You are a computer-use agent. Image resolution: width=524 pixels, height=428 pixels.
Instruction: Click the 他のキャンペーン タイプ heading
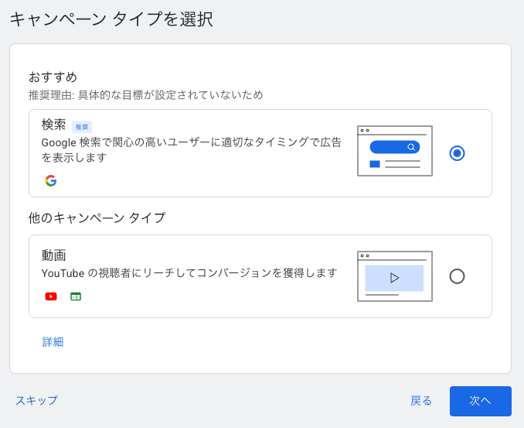pos(97,217)
